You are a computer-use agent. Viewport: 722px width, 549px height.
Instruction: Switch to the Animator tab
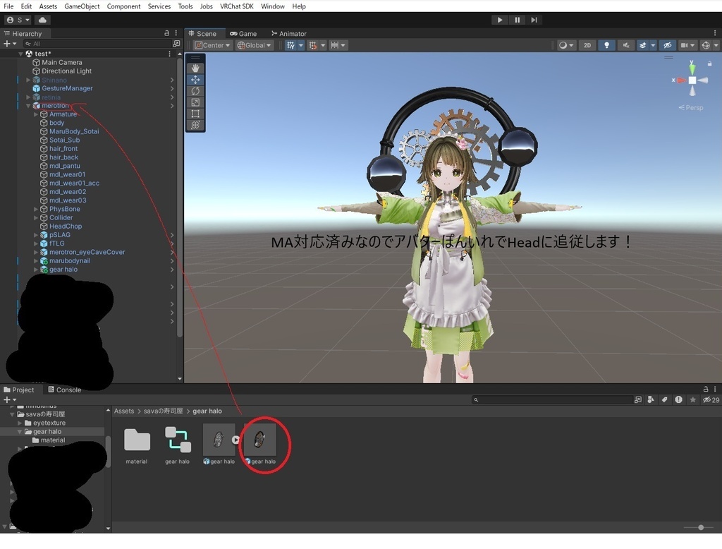288,34
